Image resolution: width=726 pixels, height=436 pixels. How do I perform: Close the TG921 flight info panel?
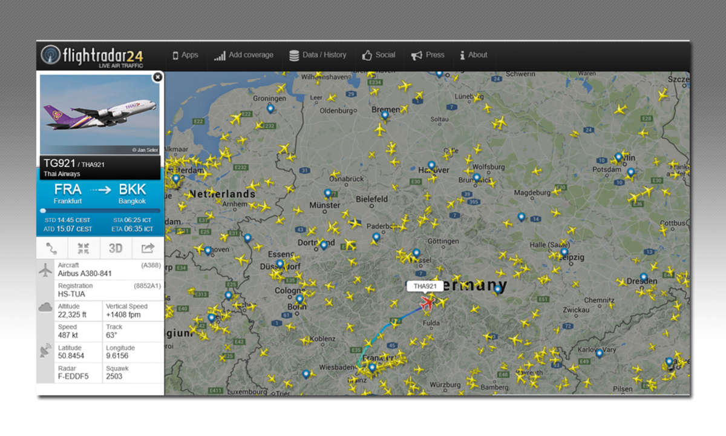(157, 77)
